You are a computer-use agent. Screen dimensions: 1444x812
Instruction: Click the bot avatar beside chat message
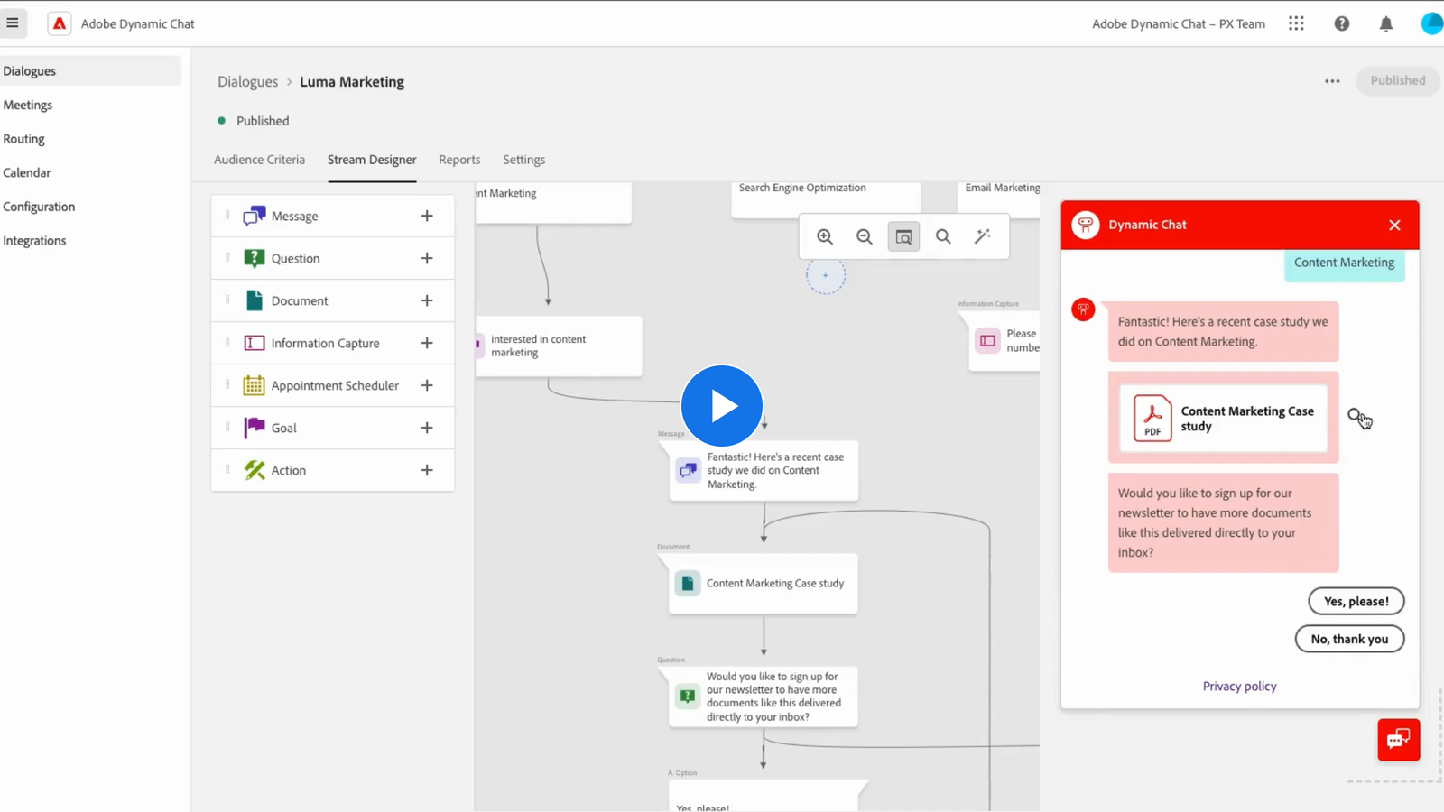1083,309
